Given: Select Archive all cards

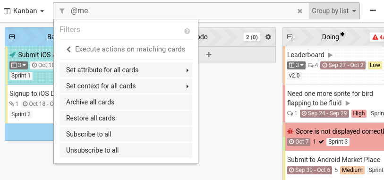Looking at the screenshot, I should click(x=126, y=102).
